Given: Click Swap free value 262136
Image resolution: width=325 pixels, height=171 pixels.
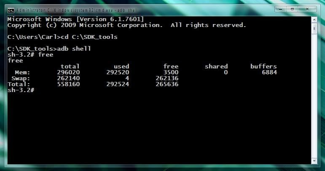Looking at the screenshot, I should pyautogui.click(x=167, y=79).
